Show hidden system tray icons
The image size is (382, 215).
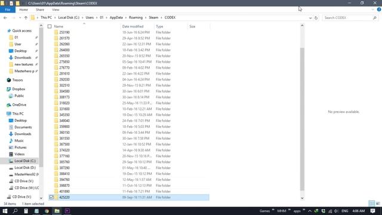pos(309,211)
